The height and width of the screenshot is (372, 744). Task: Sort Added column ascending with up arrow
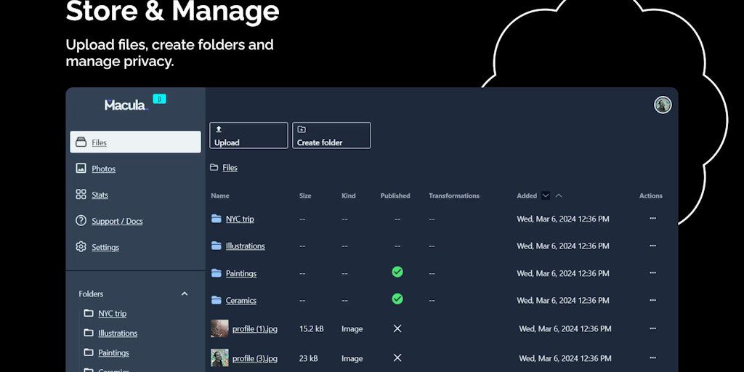559,195
